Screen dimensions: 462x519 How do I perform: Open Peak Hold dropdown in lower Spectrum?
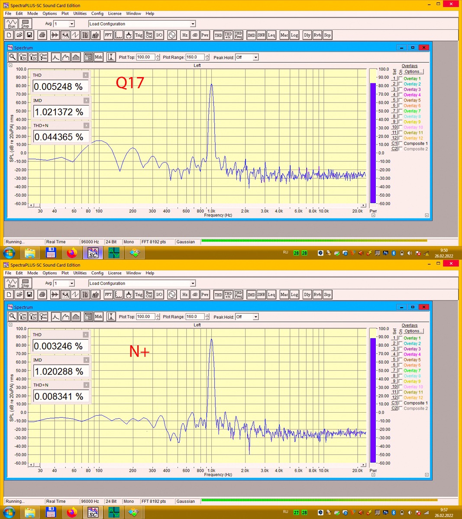point(256,317)
